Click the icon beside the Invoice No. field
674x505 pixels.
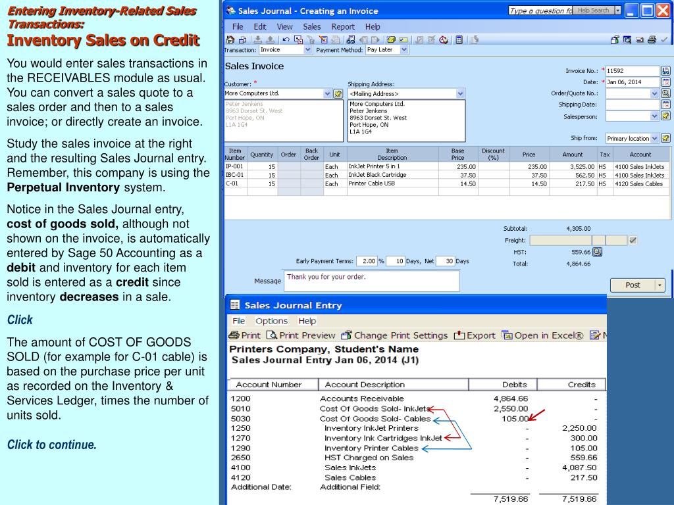pos(665,71)
